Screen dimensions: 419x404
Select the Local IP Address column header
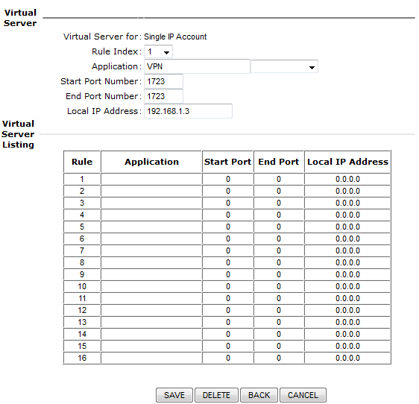pos(347,162)
